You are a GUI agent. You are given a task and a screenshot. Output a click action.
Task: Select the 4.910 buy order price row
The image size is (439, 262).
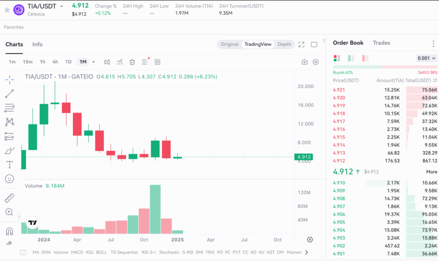(385, 183)
